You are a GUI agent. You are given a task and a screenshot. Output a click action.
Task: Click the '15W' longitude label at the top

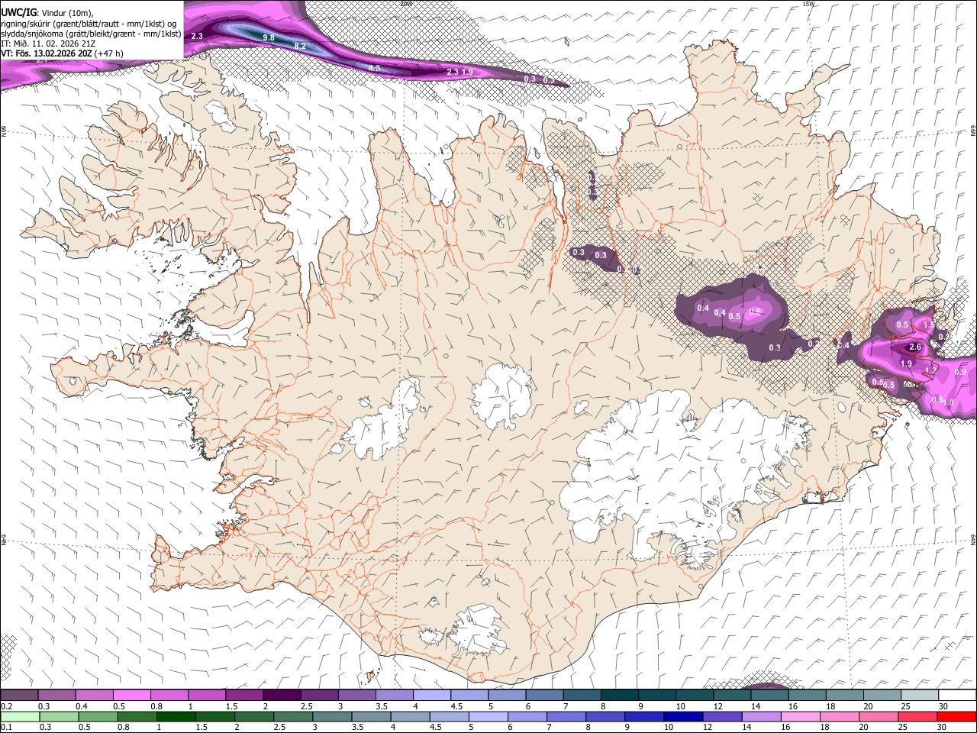[809, 4]
